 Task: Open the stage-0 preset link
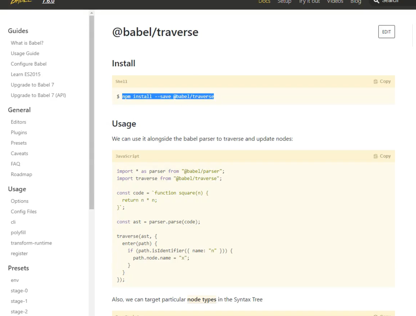pos(19,291)
